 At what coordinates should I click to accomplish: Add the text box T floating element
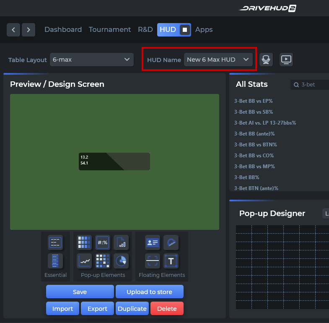pos(171,261)
